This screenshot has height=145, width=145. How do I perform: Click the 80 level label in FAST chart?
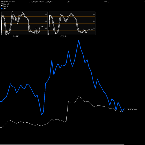click(x=46, y=14)
